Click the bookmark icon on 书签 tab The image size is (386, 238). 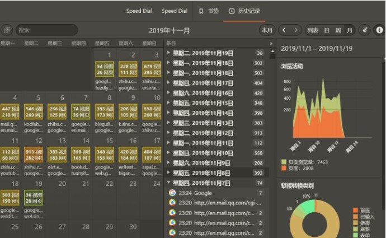[x=201, y=11]
